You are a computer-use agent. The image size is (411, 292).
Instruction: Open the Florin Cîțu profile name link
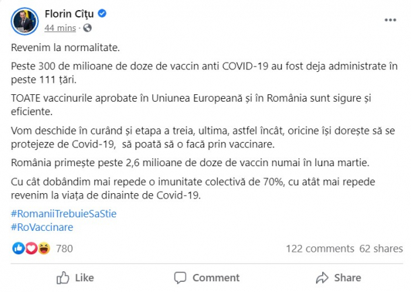69,14
